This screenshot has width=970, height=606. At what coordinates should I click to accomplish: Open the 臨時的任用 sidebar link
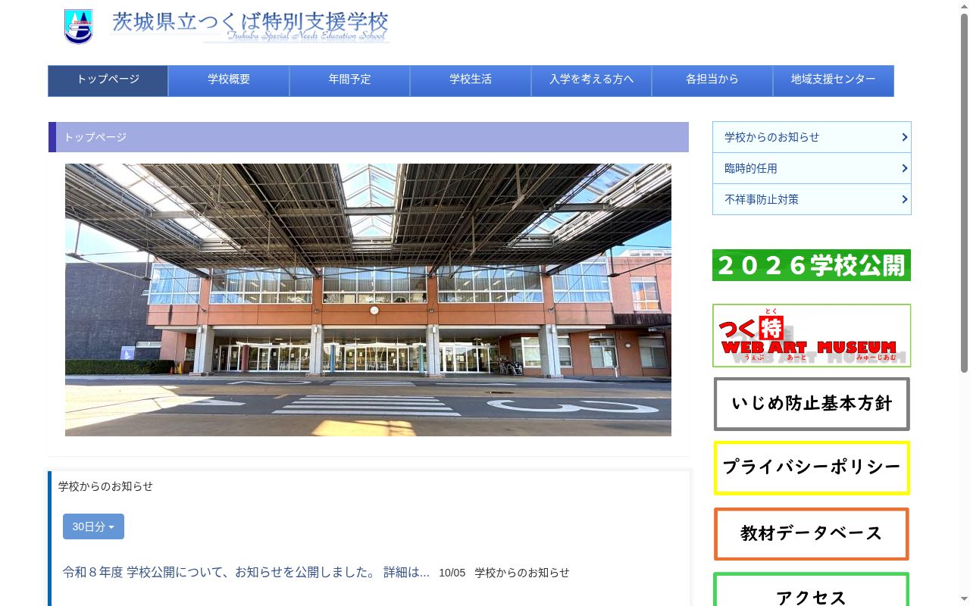tap(812, 168)
